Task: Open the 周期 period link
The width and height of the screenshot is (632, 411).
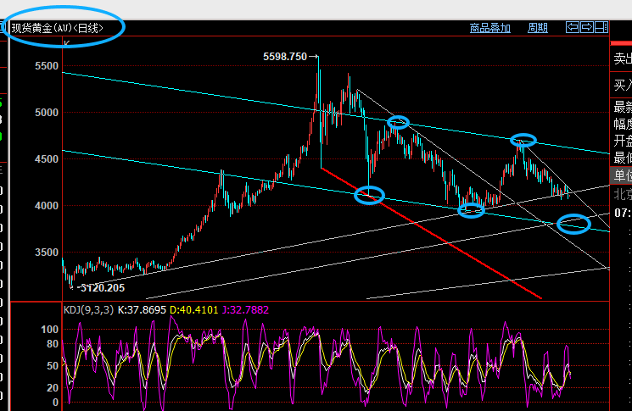Action: (538, 28)
